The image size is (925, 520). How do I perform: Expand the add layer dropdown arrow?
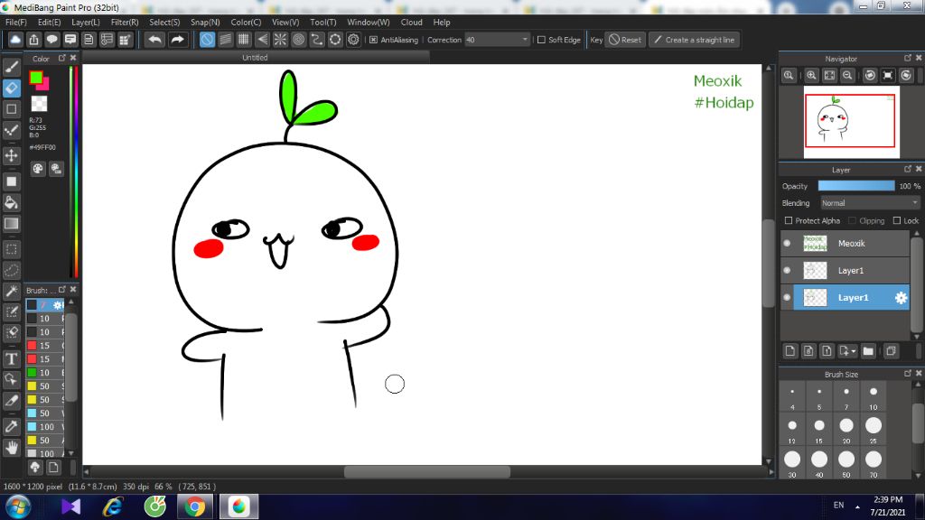pyautogui.click(x=853, y=351)
